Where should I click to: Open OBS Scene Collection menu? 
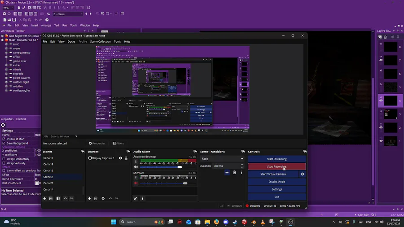click(100, 41)
